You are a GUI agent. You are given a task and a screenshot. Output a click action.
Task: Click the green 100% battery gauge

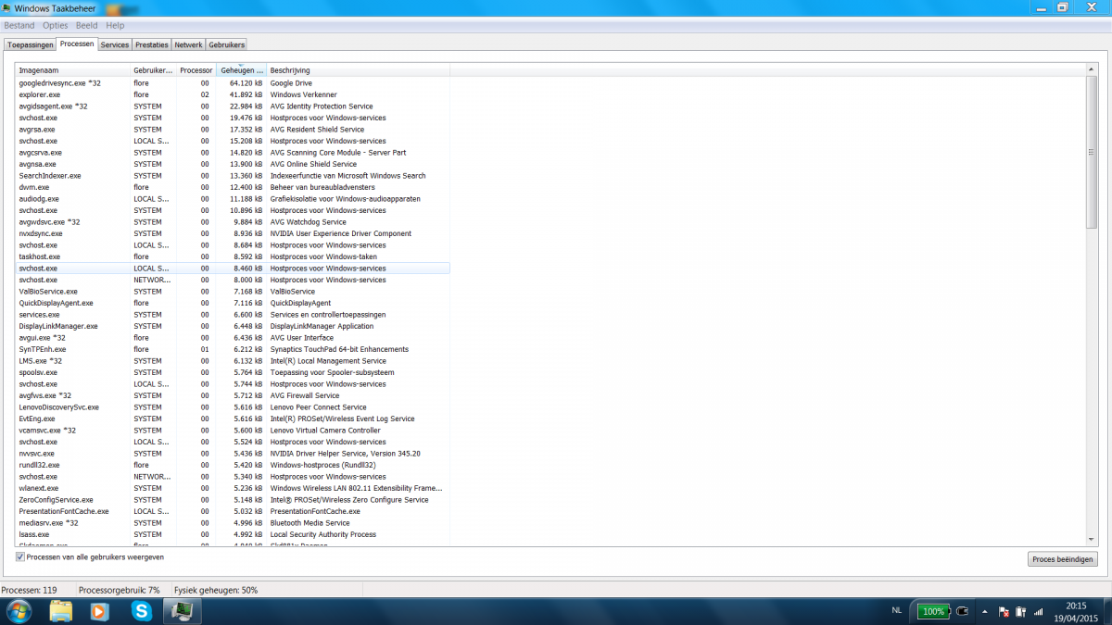(x=933, y=611)
